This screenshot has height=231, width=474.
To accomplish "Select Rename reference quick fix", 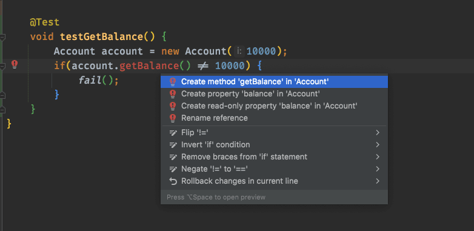I will (274, 118).
